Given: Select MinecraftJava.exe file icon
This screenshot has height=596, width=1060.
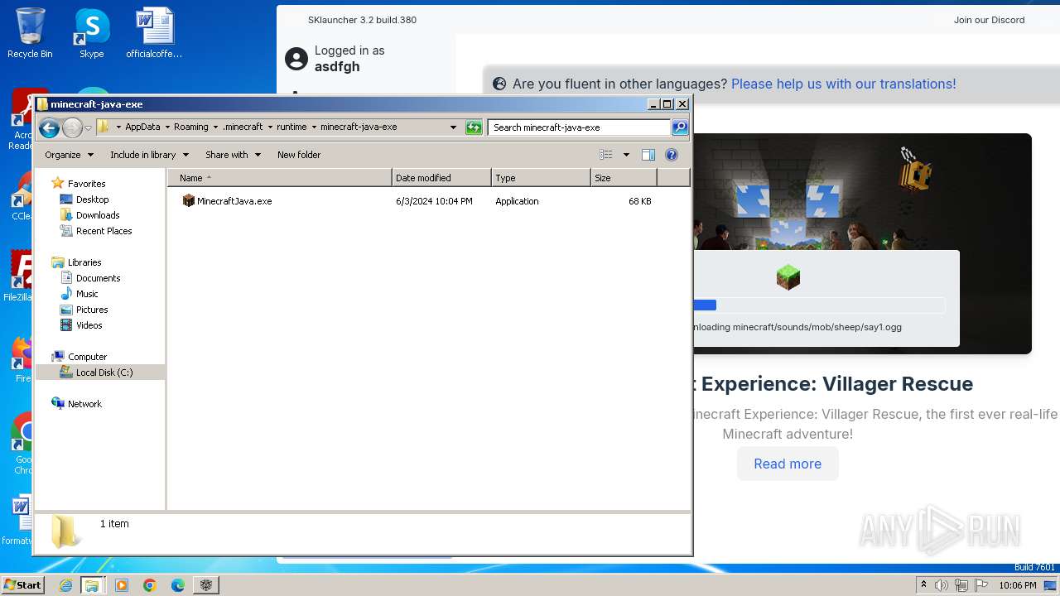Looking at the screenshot, I should point(188,201).
